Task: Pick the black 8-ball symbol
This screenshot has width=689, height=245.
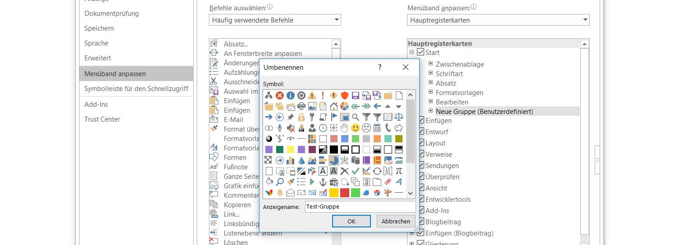Action: point(269,139)
